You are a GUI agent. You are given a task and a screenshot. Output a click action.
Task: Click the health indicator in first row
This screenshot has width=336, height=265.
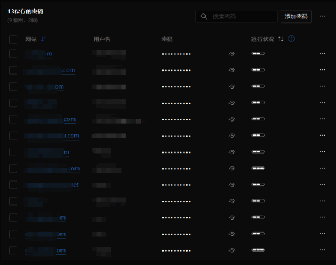[x=258, y=54]
